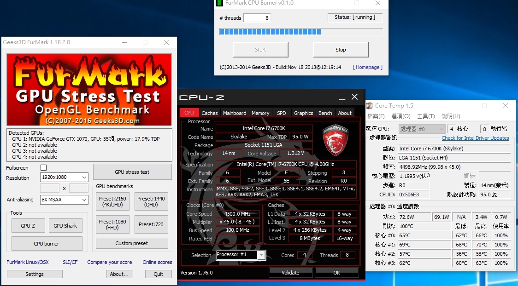The height and width of the screenshot is (286, 518).
Task: Run Preset:720 benchmark
Action: point(151,224)
